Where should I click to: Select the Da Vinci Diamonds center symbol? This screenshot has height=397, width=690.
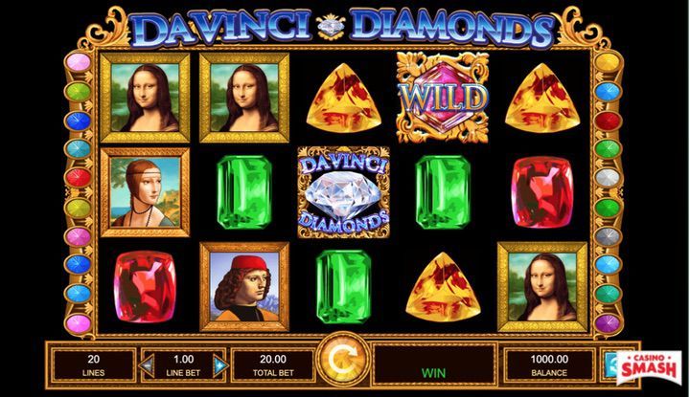[343, 192]
